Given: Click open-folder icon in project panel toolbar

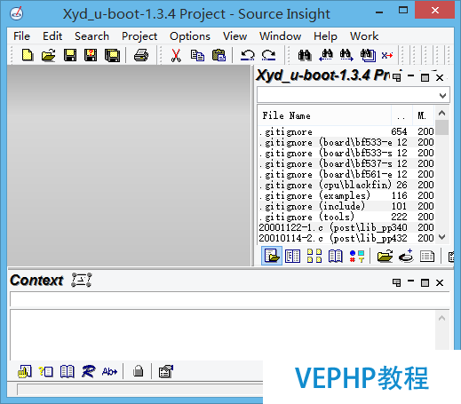Looking at the screenshot, I should 385,256.
